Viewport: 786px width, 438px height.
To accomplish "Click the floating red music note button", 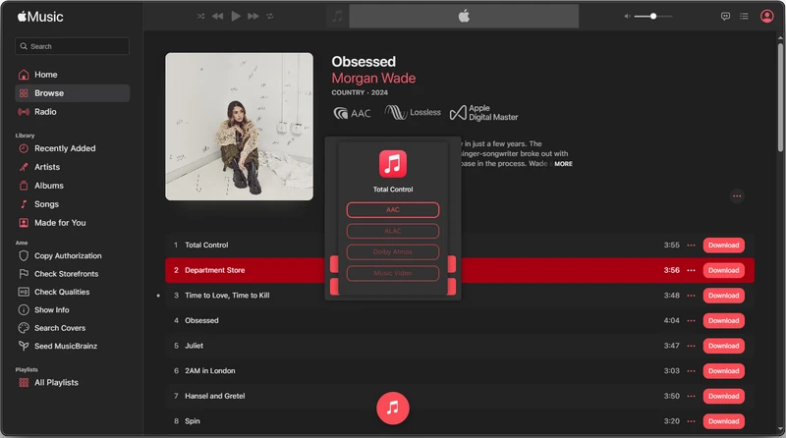I will pyautogui.click(x=392, y=408).
